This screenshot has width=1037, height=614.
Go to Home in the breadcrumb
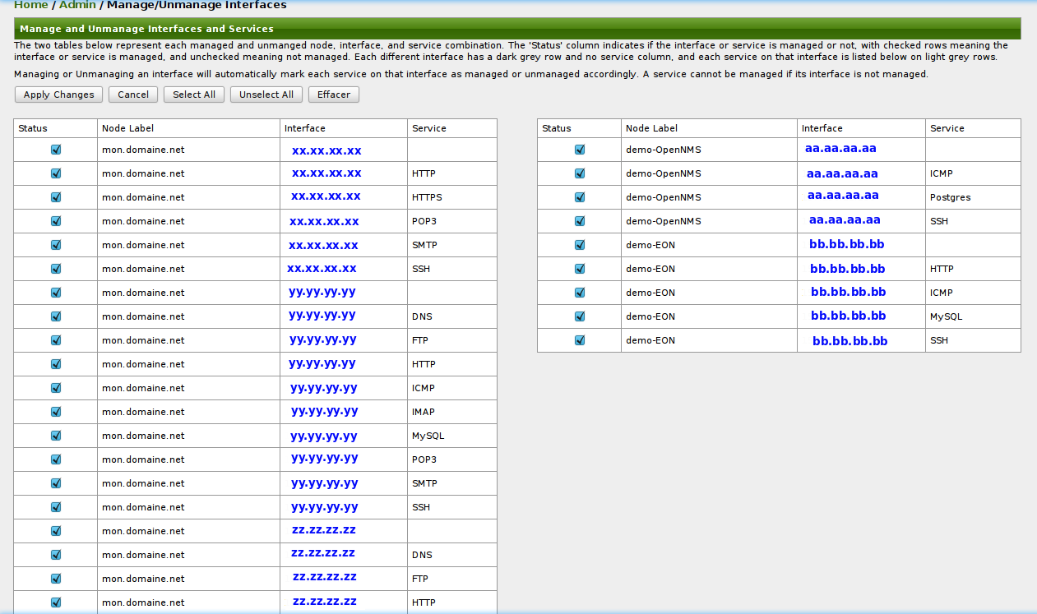30,5
